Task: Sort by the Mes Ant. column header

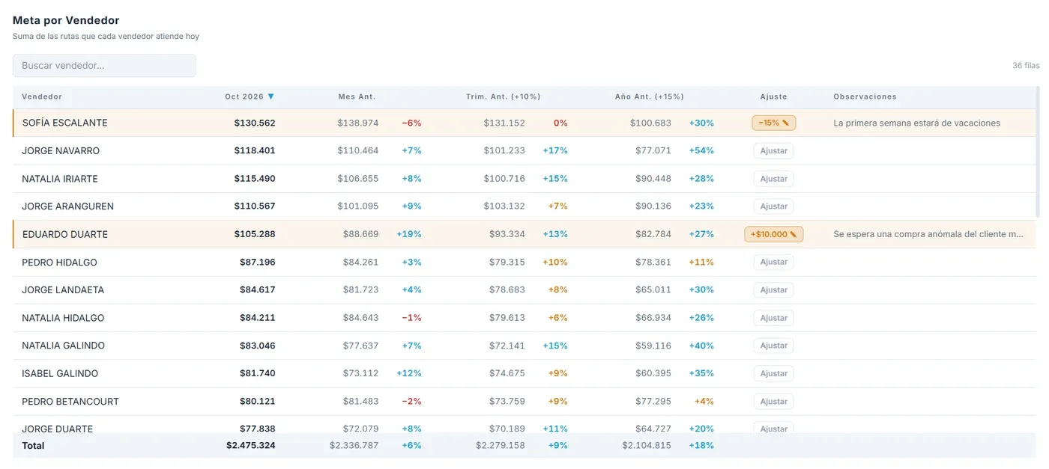Action: point(357,96)
